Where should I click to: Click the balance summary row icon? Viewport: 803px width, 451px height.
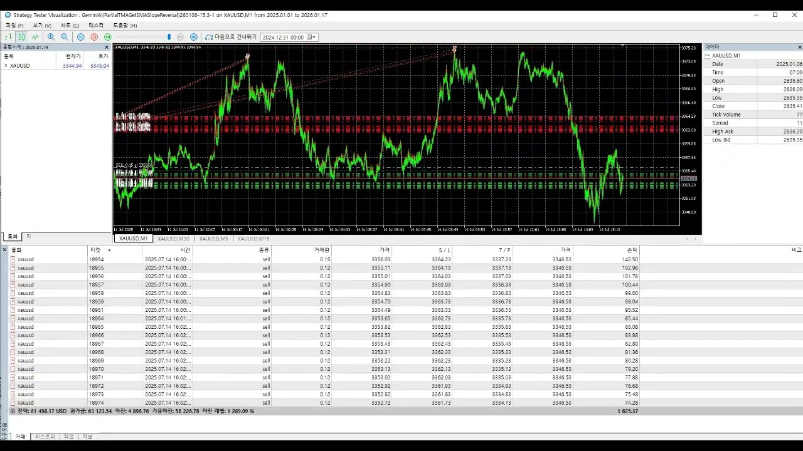[x=13, y=412]
